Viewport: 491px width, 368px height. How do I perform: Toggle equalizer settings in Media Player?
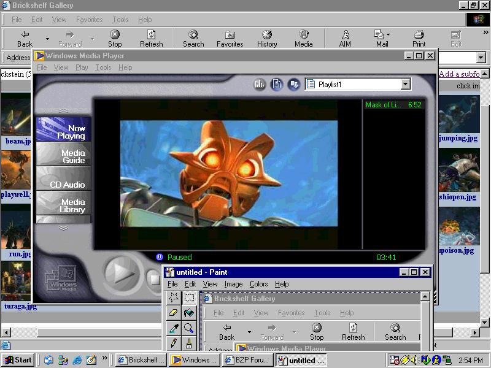[x=260, y=84]
